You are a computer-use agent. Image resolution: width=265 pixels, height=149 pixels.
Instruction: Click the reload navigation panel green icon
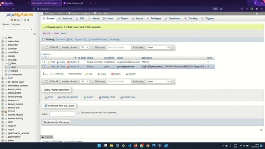(x=28, y=20)
